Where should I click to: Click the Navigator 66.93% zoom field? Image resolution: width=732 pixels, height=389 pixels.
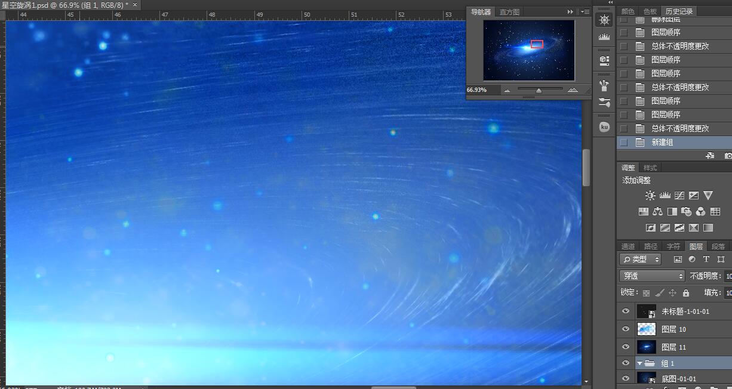point(484,89)
